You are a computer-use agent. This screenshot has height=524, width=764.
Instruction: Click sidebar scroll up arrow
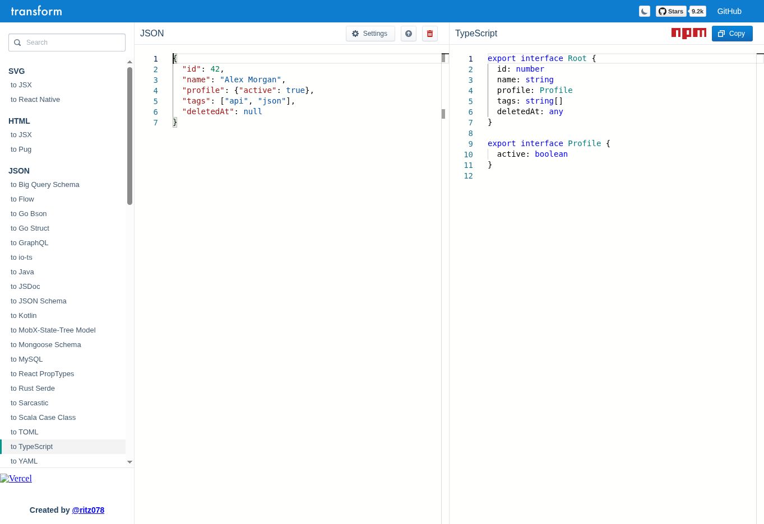130,62
